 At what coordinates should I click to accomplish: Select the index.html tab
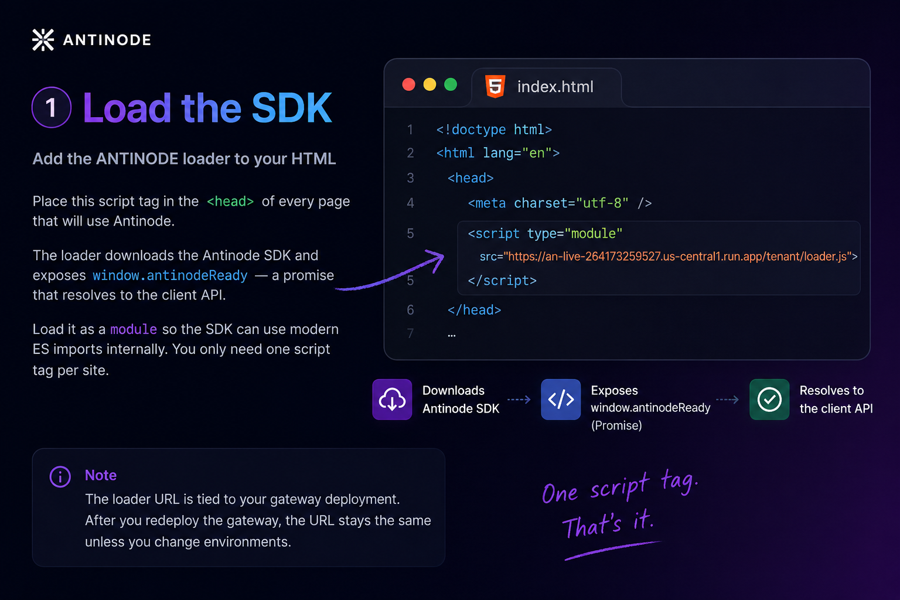coord(546,87)
